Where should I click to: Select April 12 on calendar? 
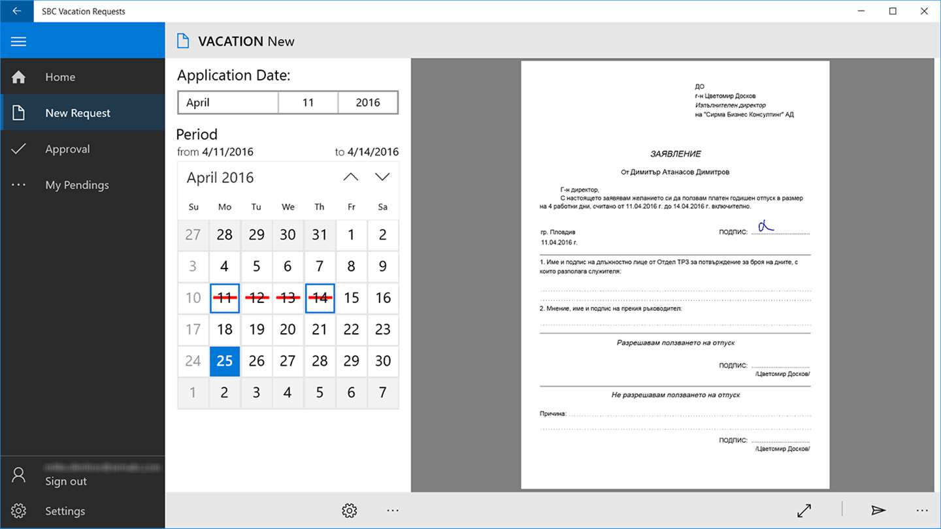[256, 298]
